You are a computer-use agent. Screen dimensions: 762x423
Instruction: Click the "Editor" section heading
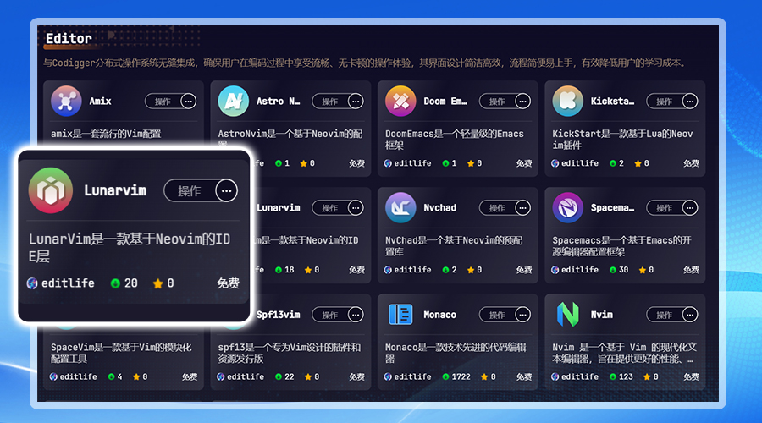(69, 39)
